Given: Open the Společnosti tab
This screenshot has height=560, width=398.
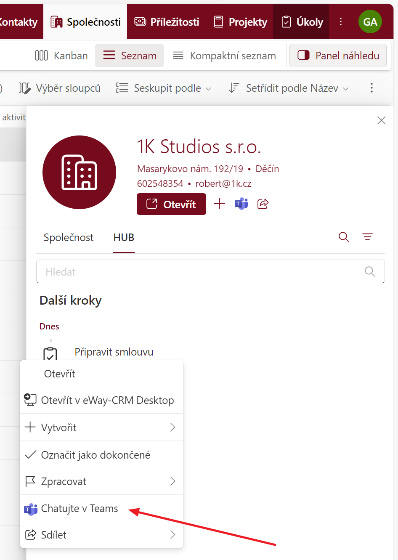Looking at the screenshot, I should (x=85, y=22).
